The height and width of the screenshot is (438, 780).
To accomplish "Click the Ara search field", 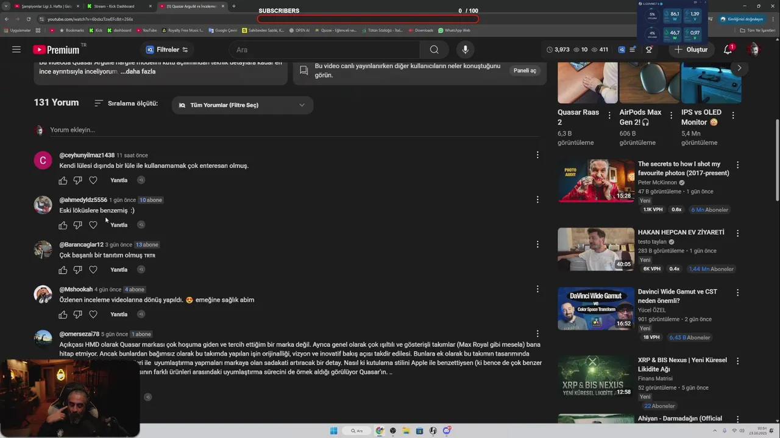I will [x=324, y=50].
